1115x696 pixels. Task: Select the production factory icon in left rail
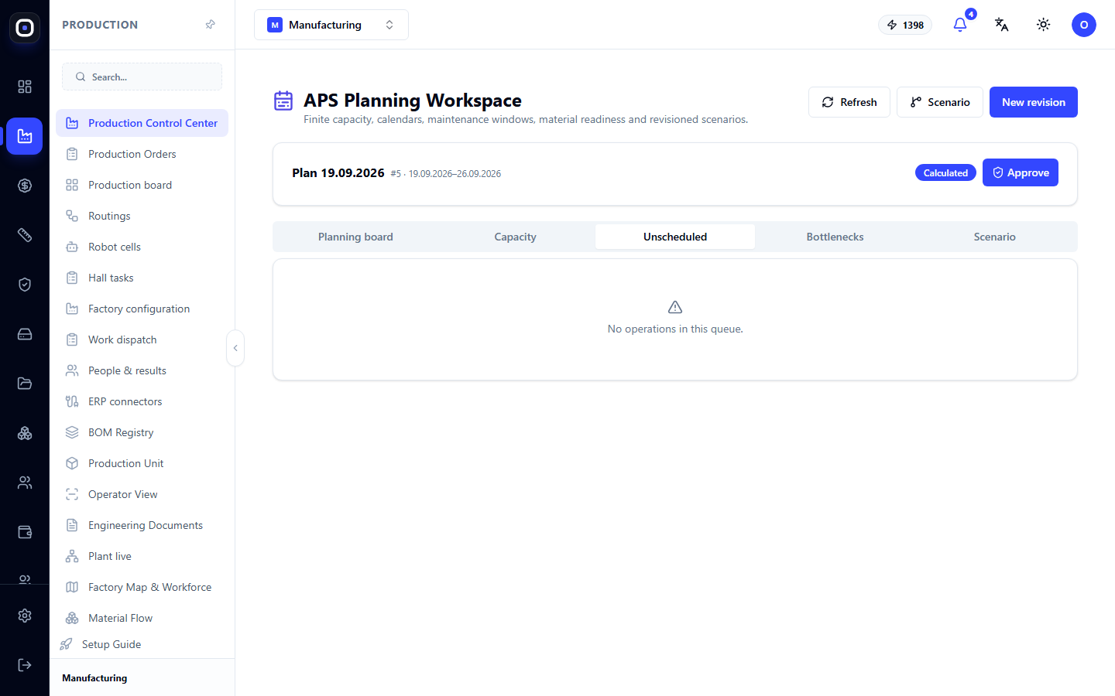pyautogui.click(x=25, y=136)
